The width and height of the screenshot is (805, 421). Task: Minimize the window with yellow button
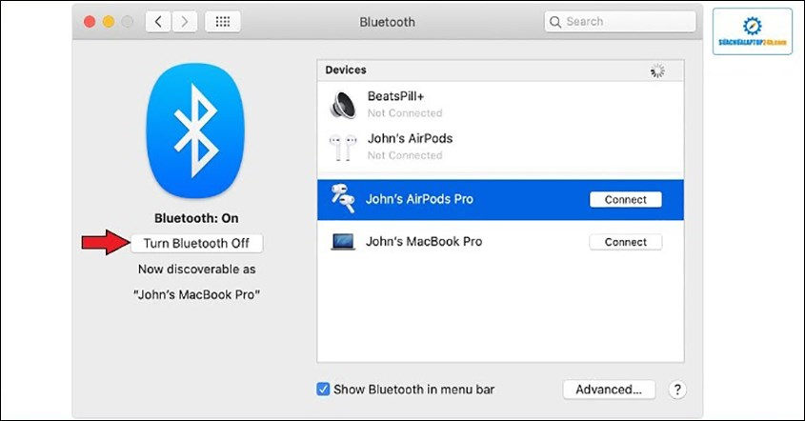pos(109,22)
